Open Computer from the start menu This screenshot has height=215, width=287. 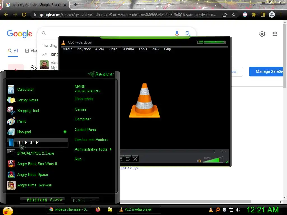pos(83,119)
